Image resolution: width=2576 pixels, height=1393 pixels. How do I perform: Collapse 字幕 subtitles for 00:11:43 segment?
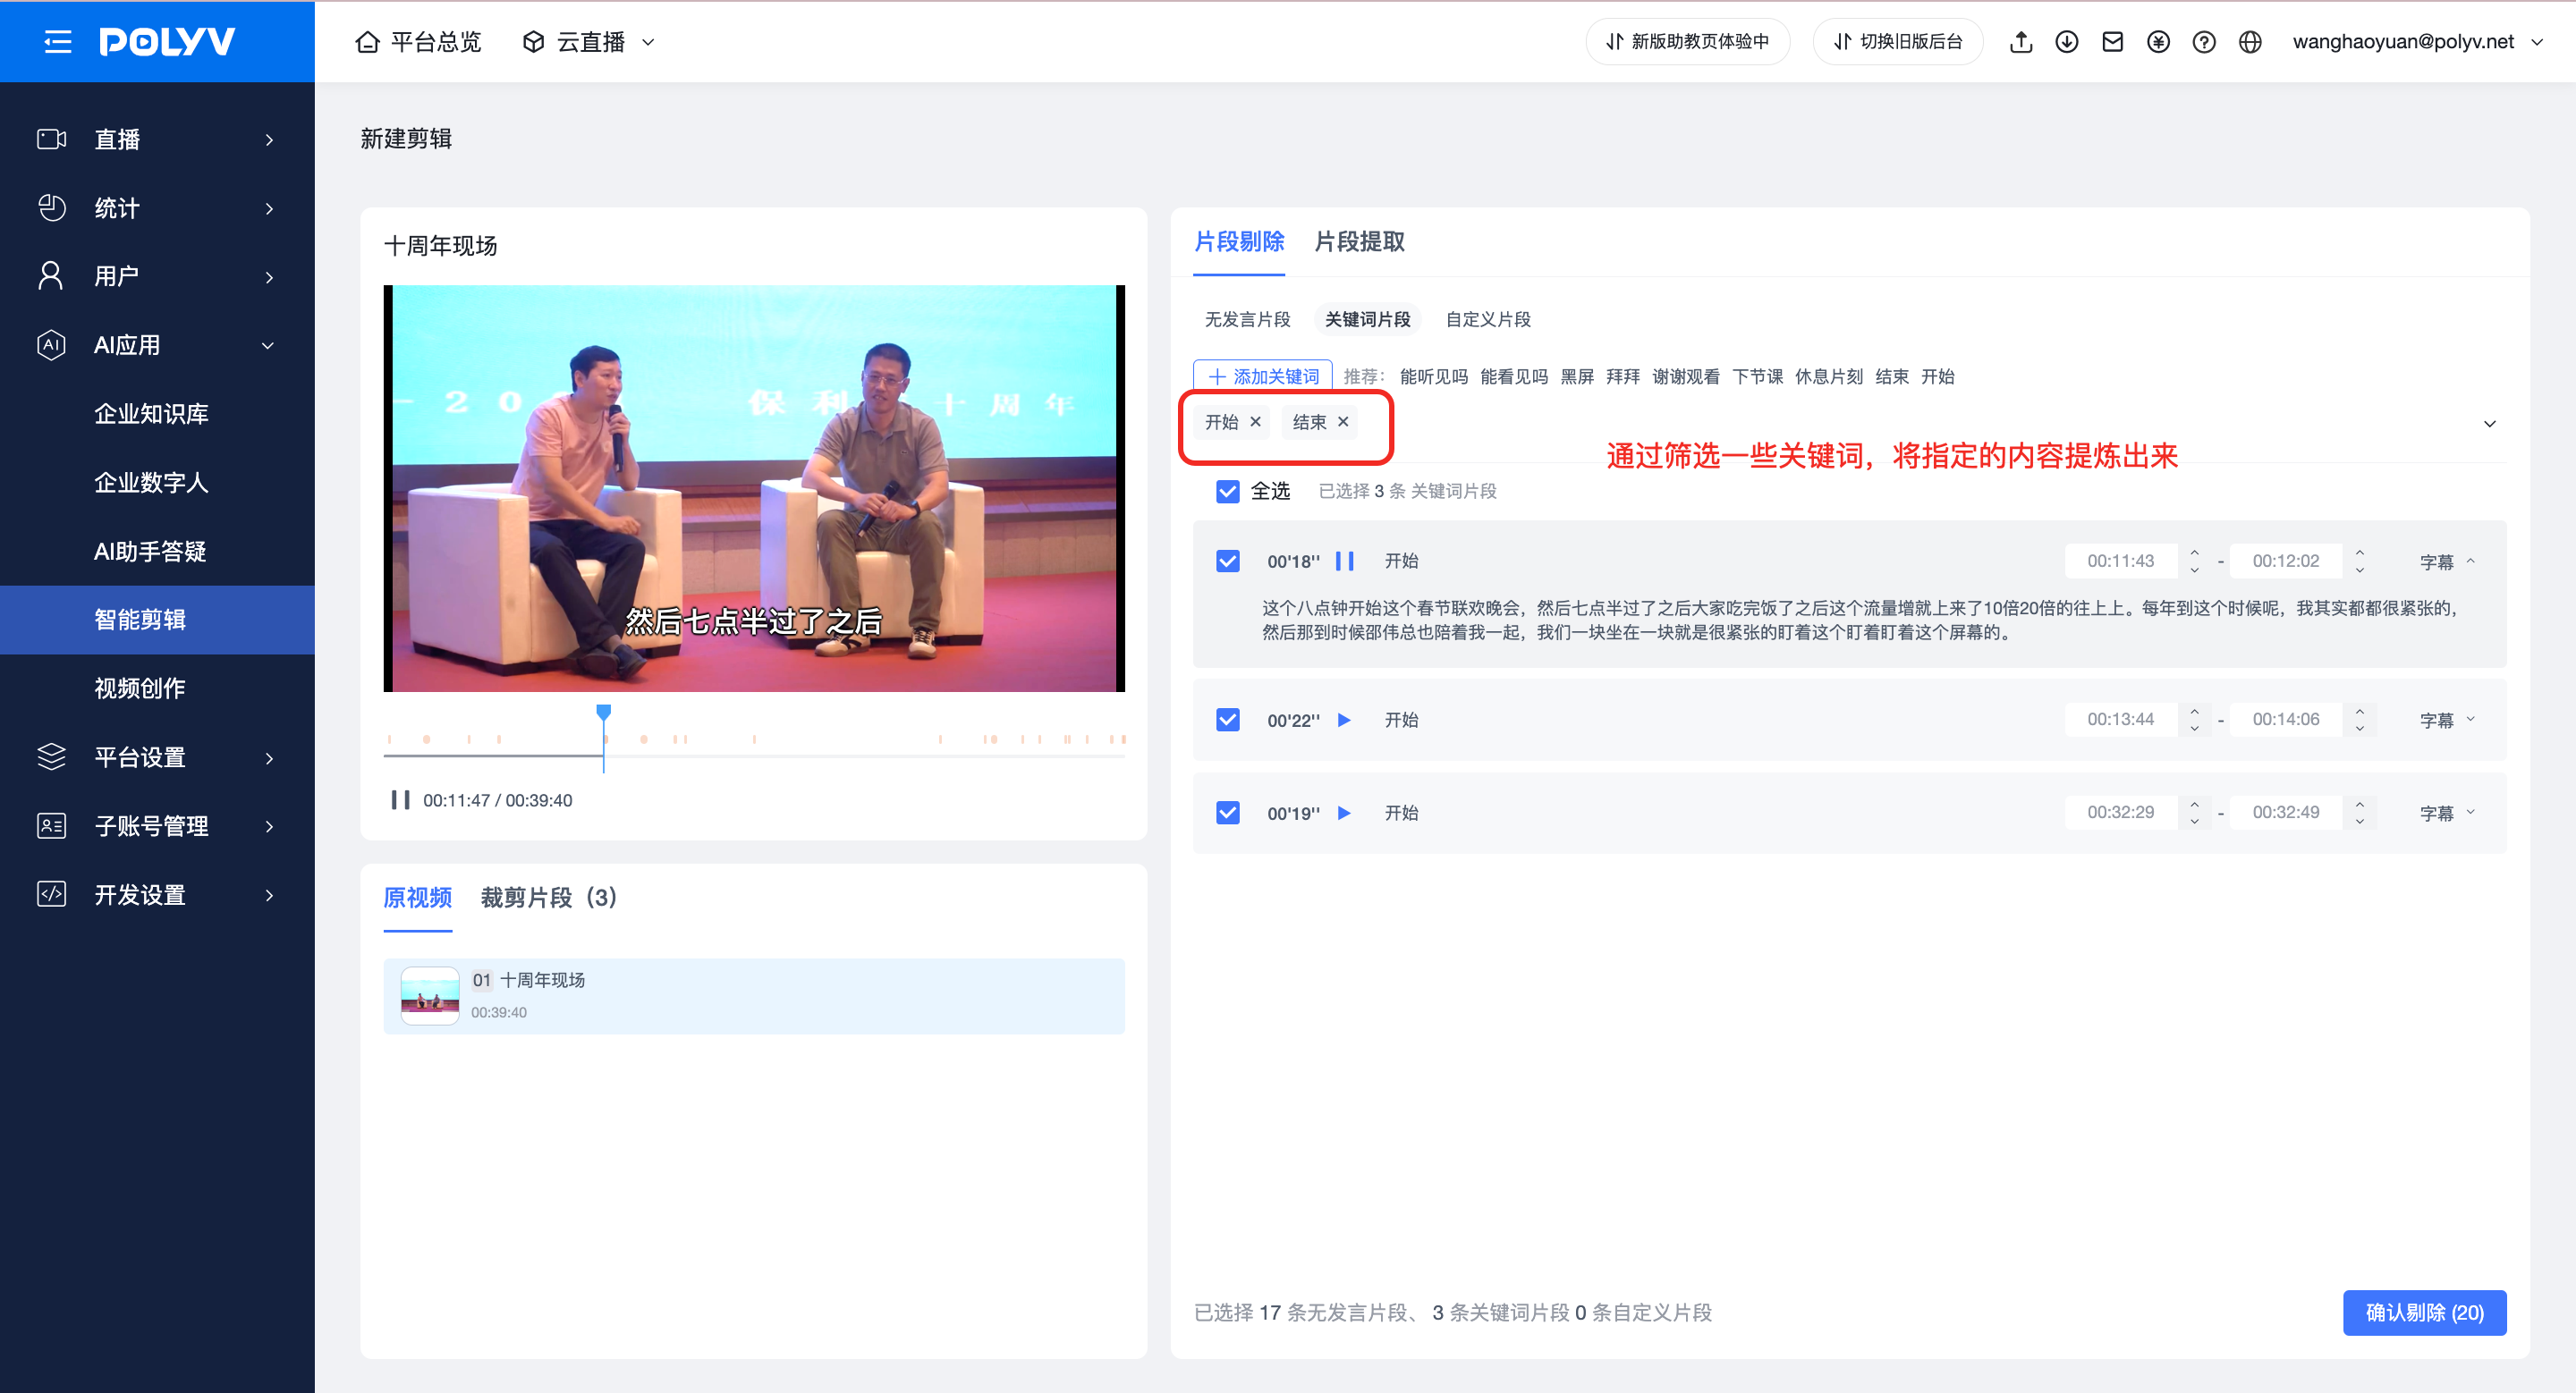click(2447, 561)
